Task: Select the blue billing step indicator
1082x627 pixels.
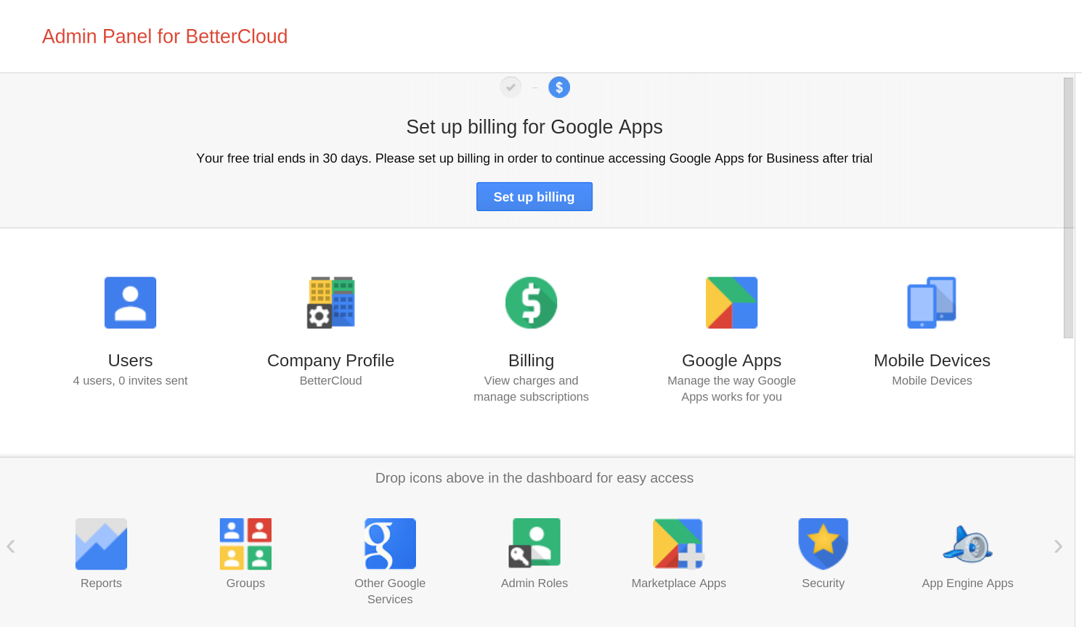Action: pyautogui.click(x=559, y=87)
